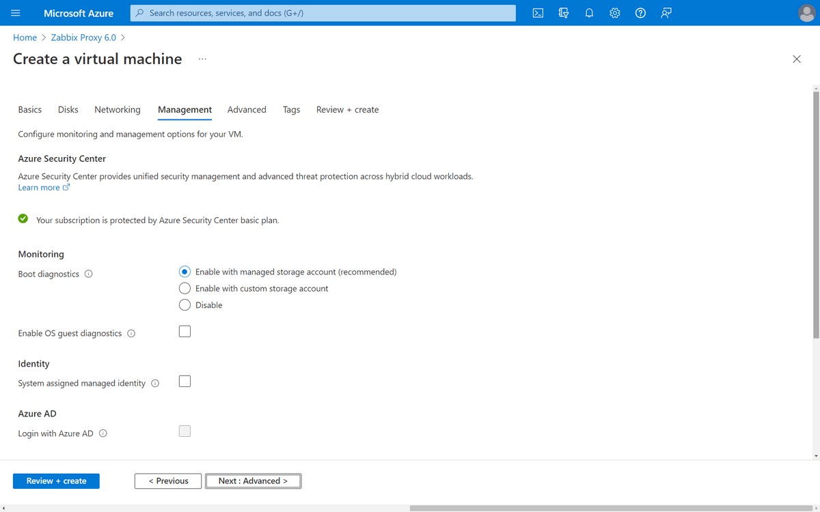This screenshot has width=820, height=512.
Task: Open the user account avatar
Action: [806, 13]
